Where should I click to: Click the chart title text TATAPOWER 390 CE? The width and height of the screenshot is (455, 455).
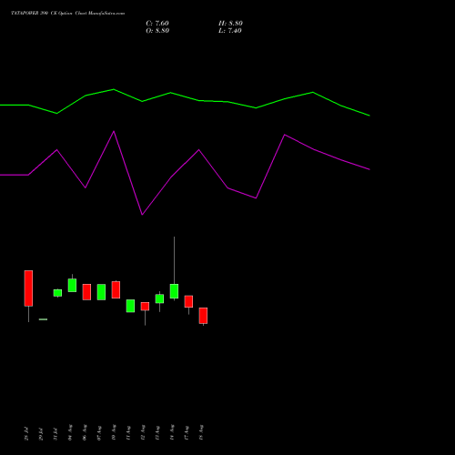33,14
